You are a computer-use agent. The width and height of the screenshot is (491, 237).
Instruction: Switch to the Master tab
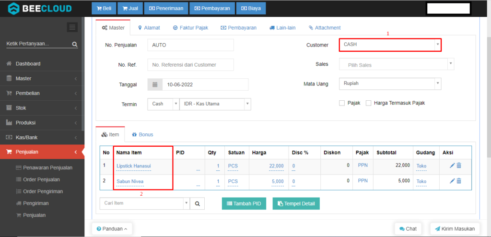tap(113, 28)
